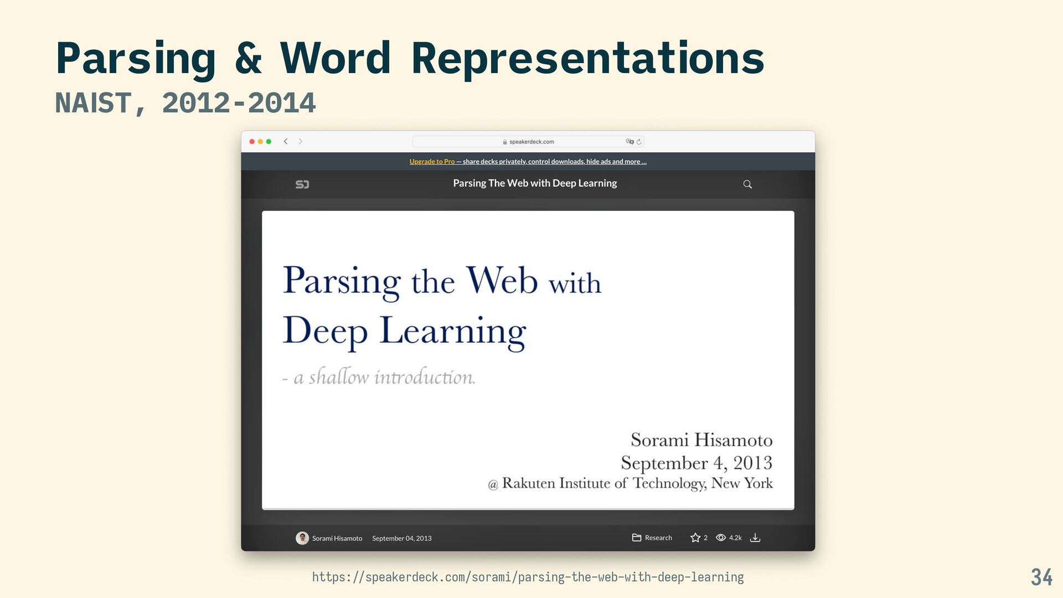
Task: Click the green fullscreen window button
Action: [x=269, y=142]
